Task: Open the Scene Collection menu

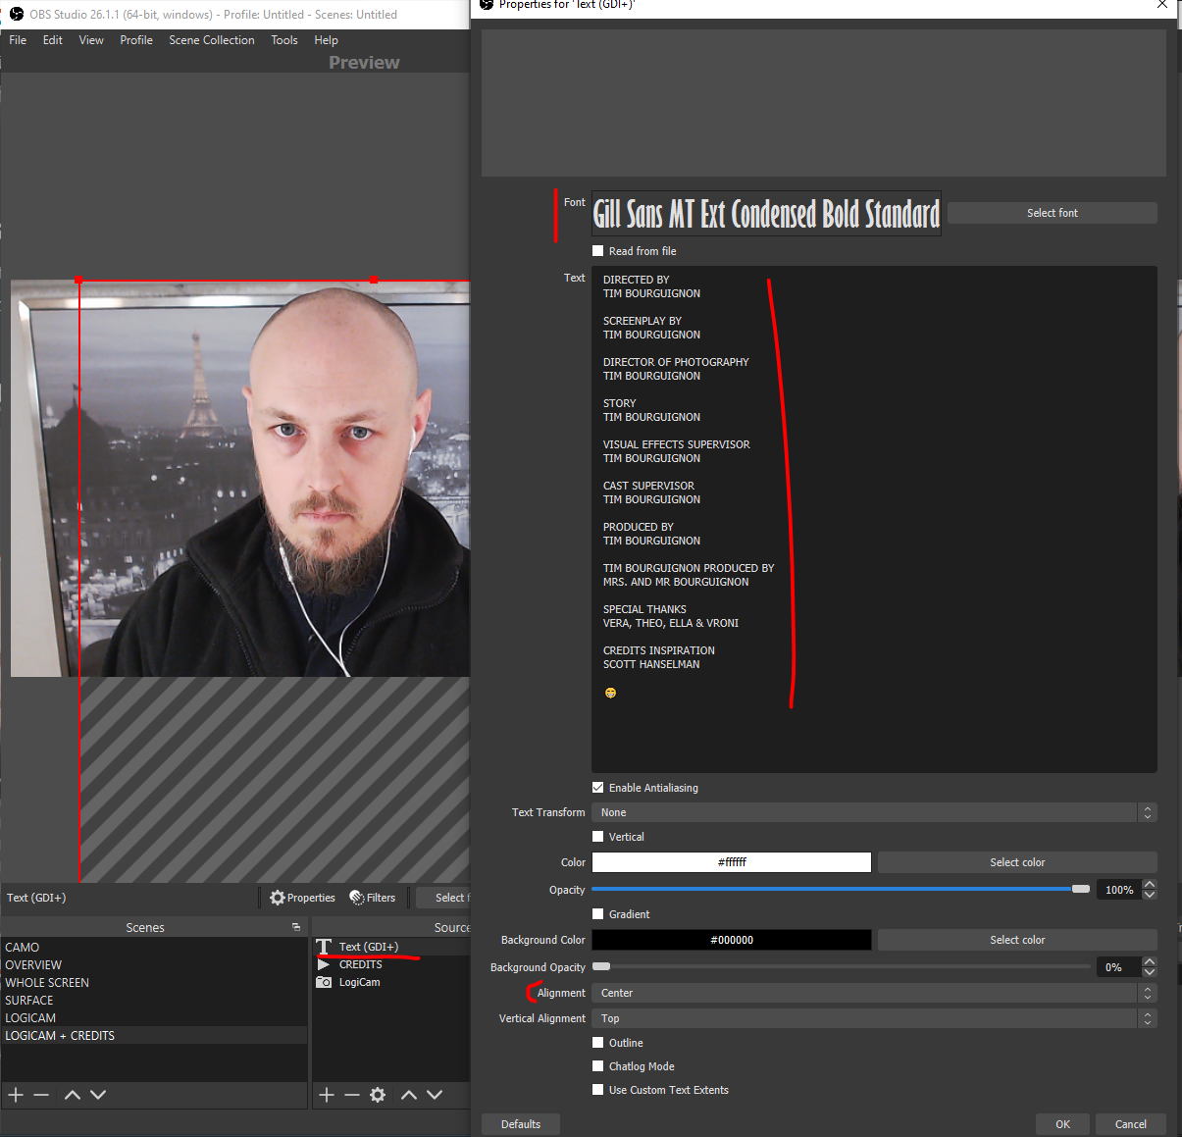Action: pos(211,40)
